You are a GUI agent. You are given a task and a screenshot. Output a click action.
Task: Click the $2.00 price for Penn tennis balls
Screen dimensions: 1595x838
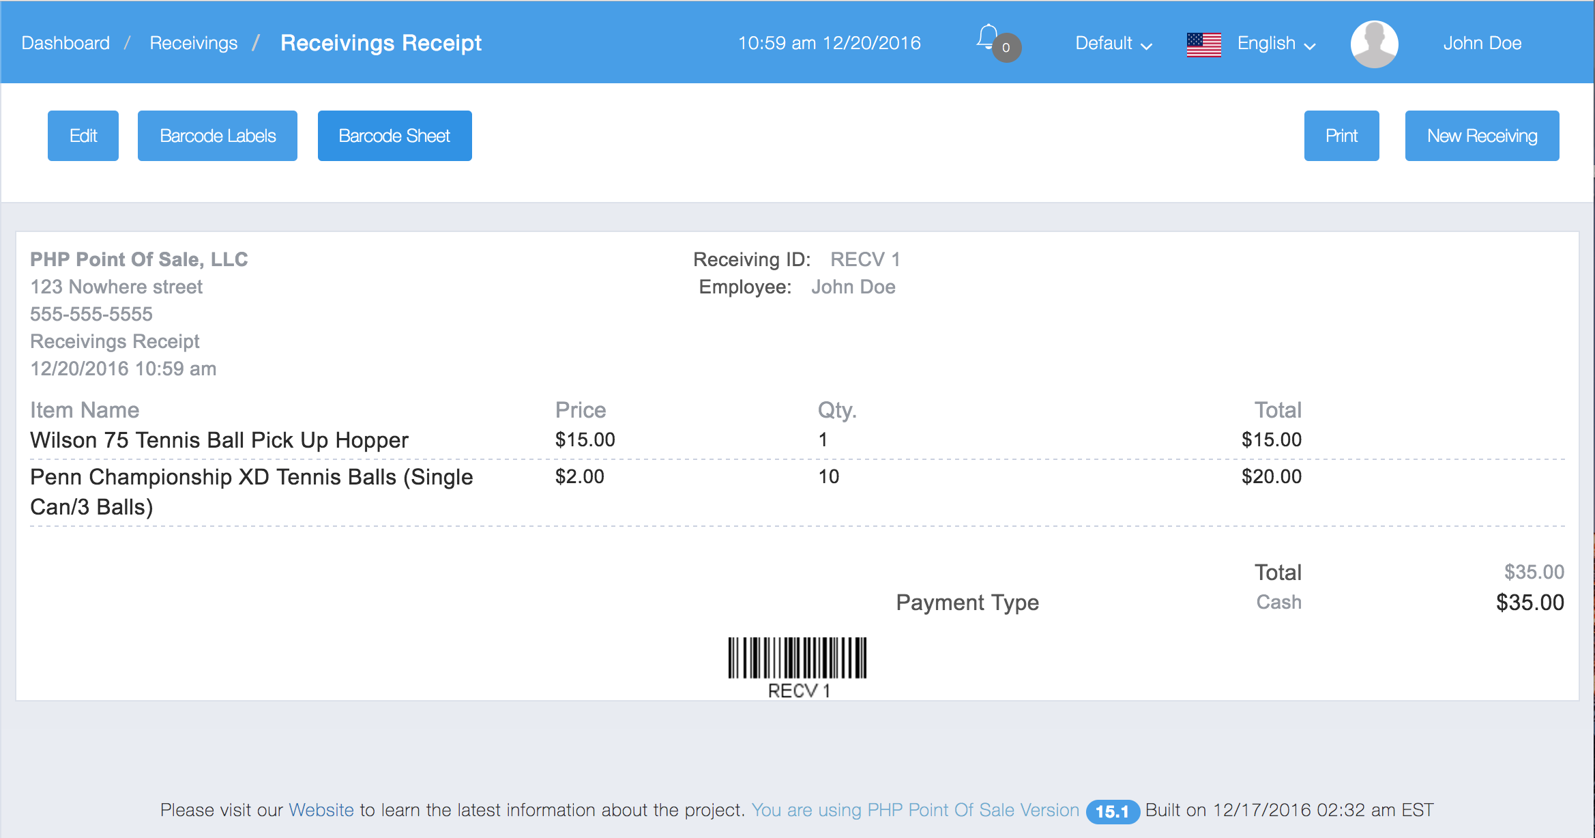click(x=580, y=476)
